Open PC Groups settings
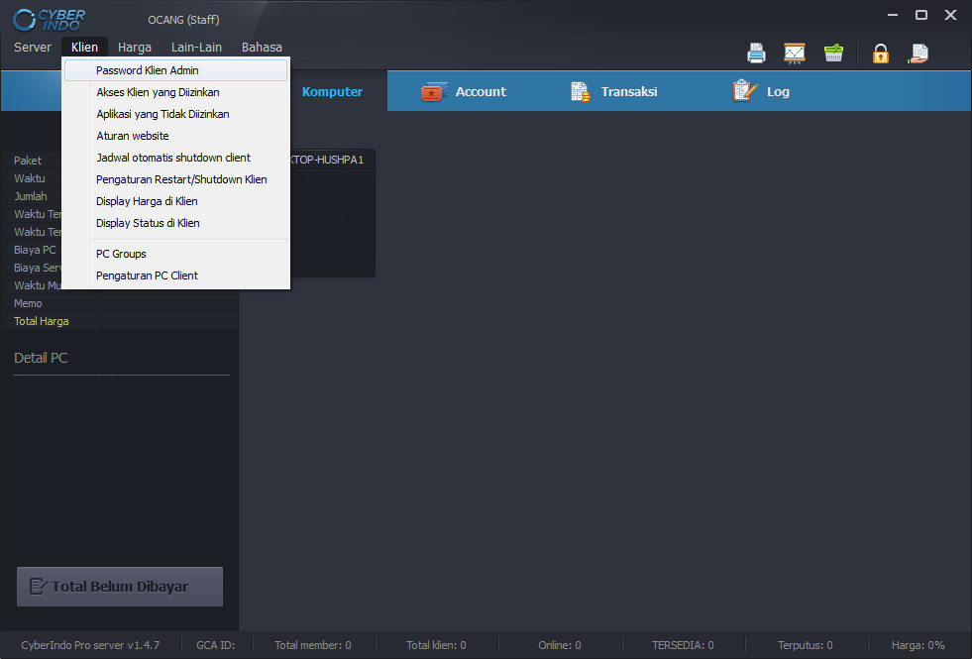The height and width of the screenshot is (659, 972). click(121, 254)
